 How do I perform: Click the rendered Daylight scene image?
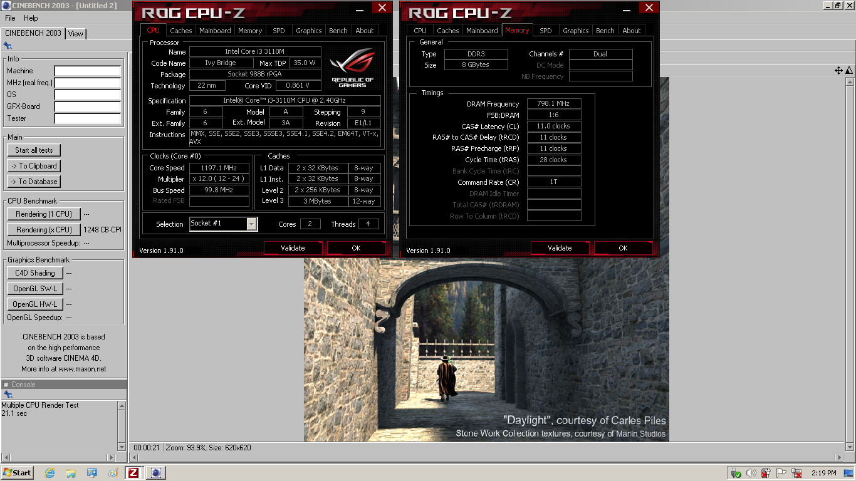[486, 350]
